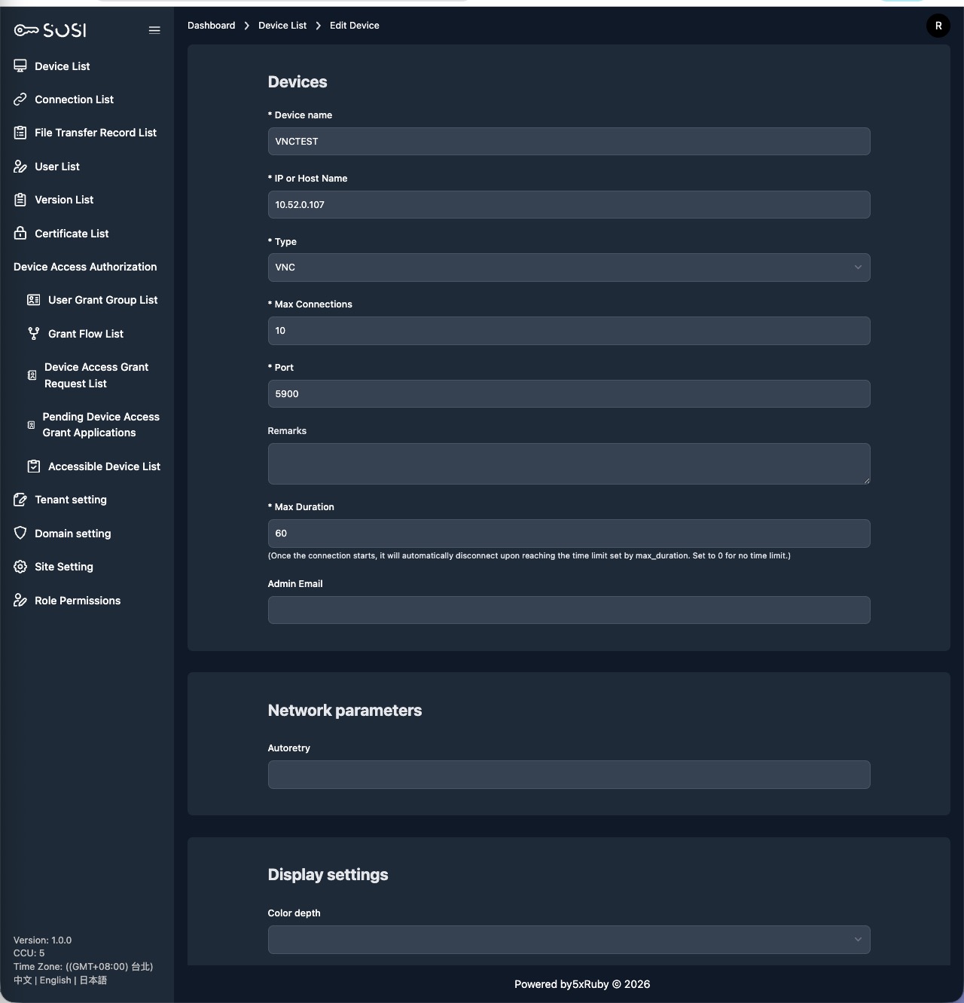
Task: Click the Connection List link icon
Action: [20, 99]
